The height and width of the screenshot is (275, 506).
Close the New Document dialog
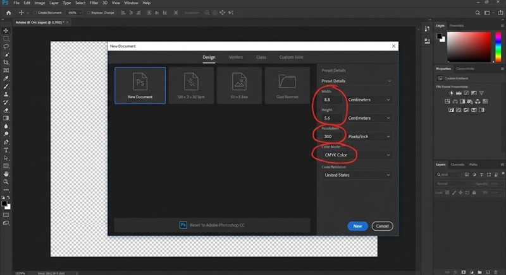(x=393, y=46)
